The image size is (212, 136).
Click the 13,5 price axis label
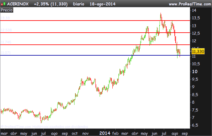[196, 18]
